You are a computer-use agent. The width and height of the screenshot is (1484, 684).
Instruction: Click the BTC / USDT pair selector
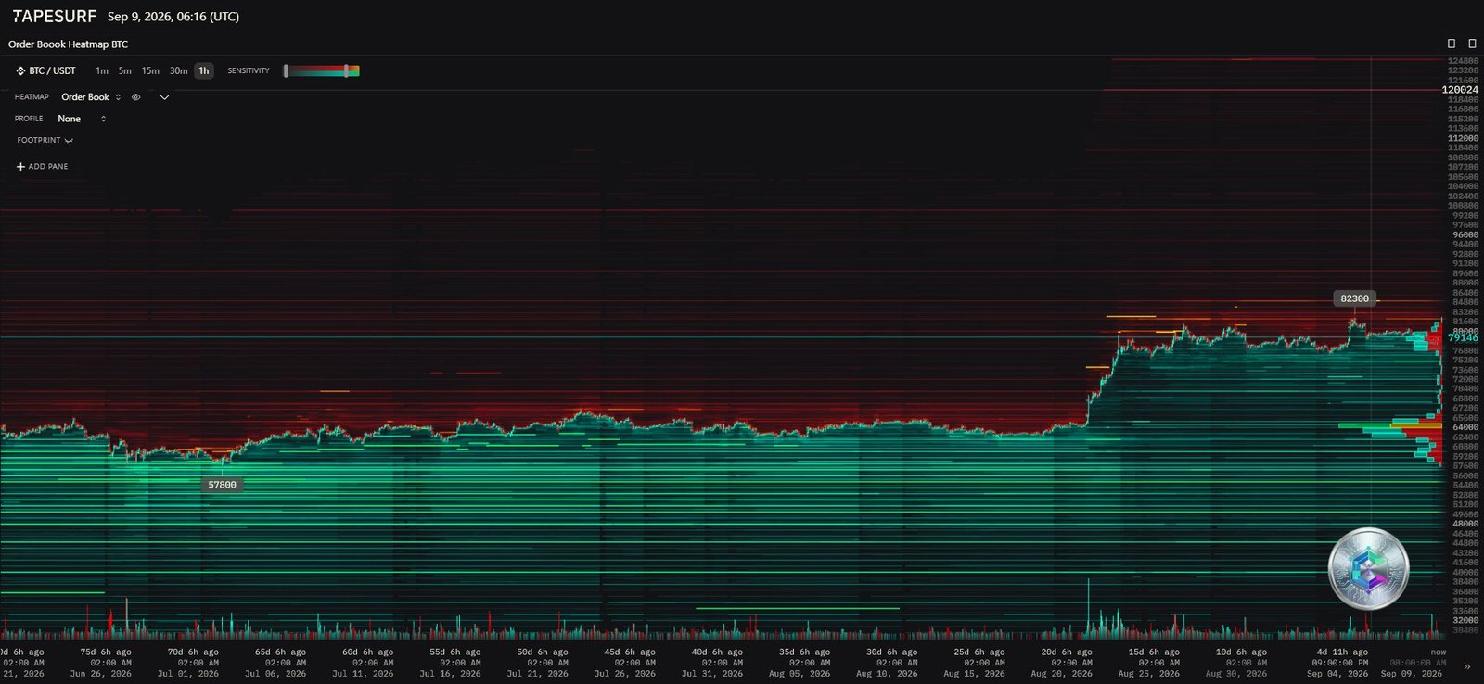coord(46,70)
